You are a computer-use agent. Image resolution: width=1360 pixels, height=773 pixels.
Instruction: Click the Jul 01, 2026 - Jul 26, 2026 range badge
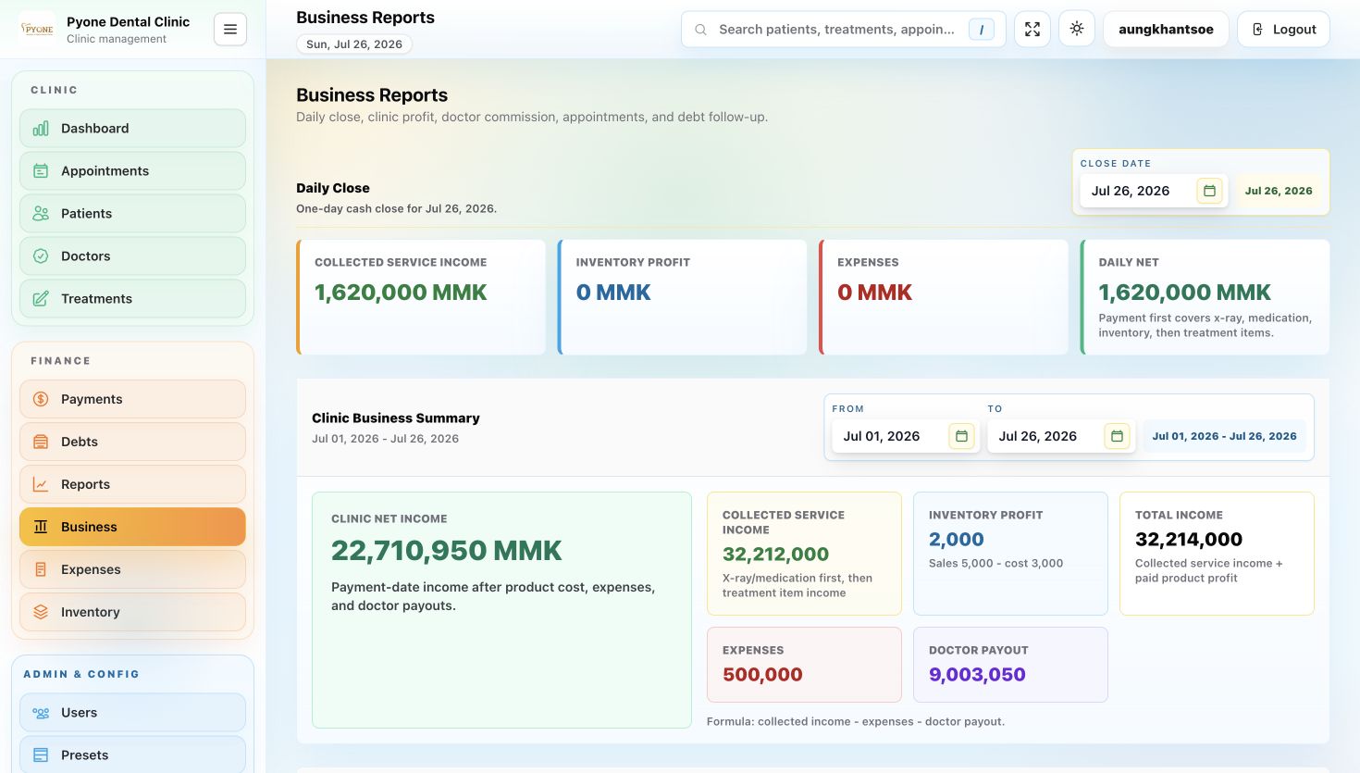tap(1224, 436)
